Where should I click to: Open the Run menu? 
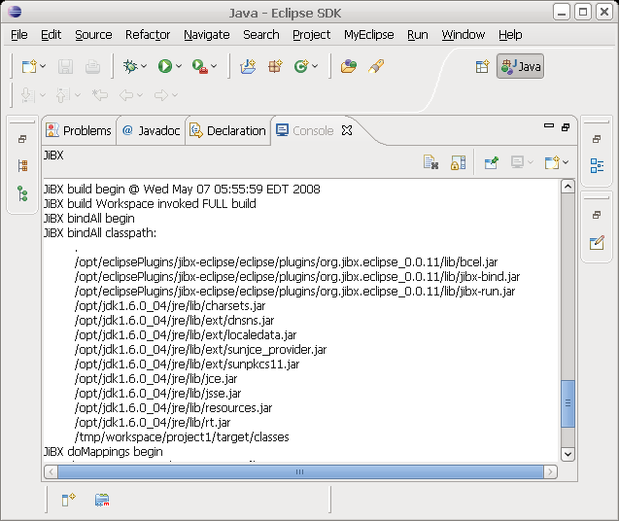pyautogui.click(x=418, y=35)
